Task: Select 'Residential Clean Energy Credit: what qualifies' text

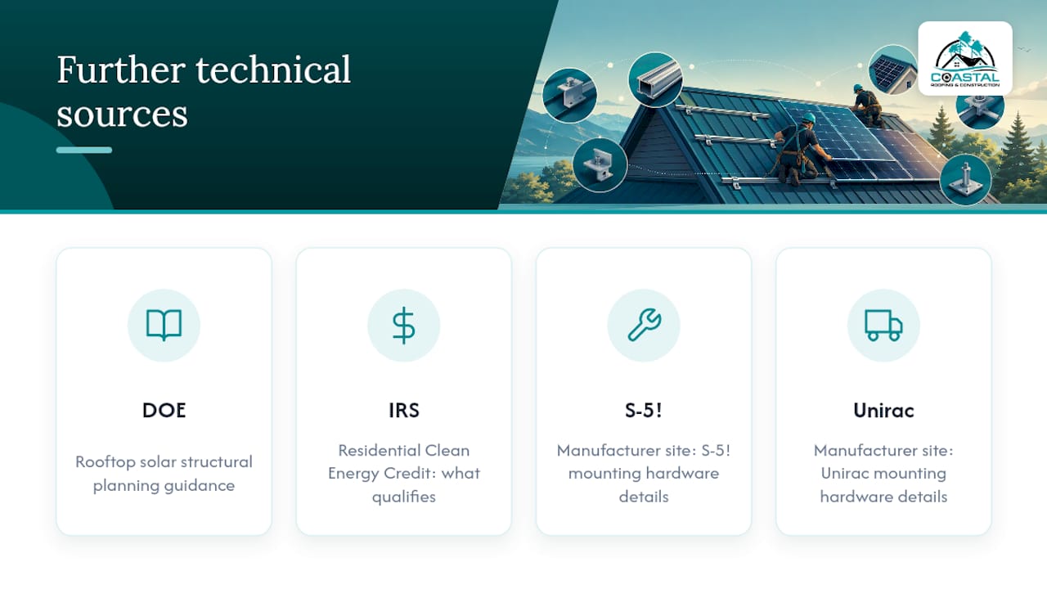Action: click(403, 474)
